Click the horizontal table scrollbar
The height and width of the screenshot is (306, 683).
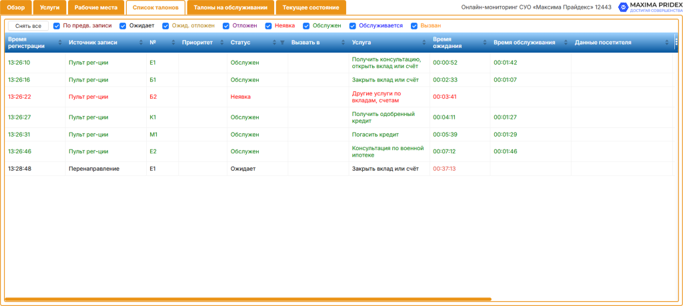248,299
